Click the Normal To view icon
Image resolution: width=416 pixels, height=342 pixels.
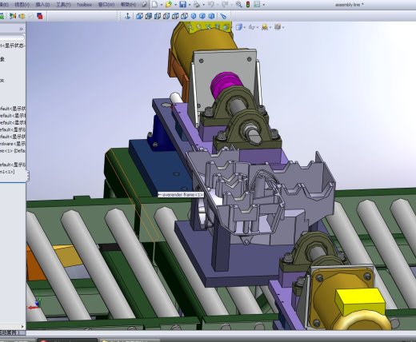click(x=223, y=16)
